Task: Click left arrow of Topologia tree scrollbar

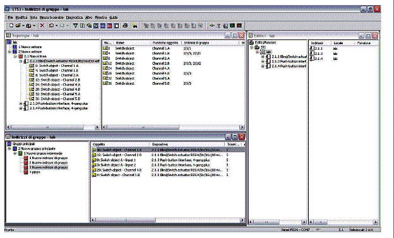Action: (9, 127)
